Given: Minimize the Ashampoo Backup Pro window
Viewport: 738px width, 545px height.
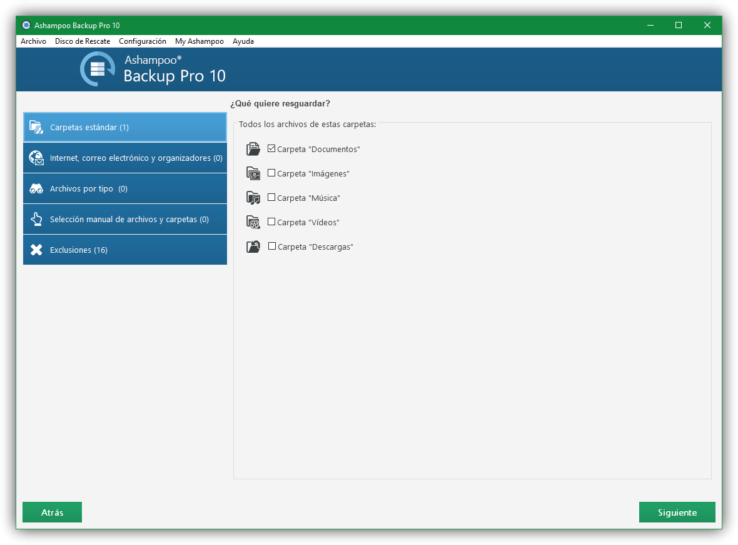Looking at the screenshot, I should click(650, 25).
